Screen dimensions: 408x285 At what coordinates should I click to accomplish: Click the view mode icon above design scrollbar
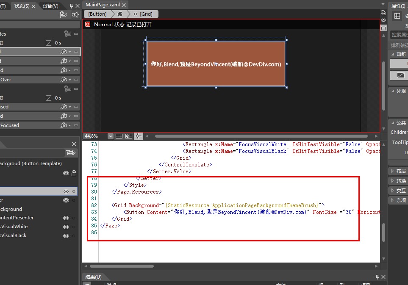(x=383, y=13)
